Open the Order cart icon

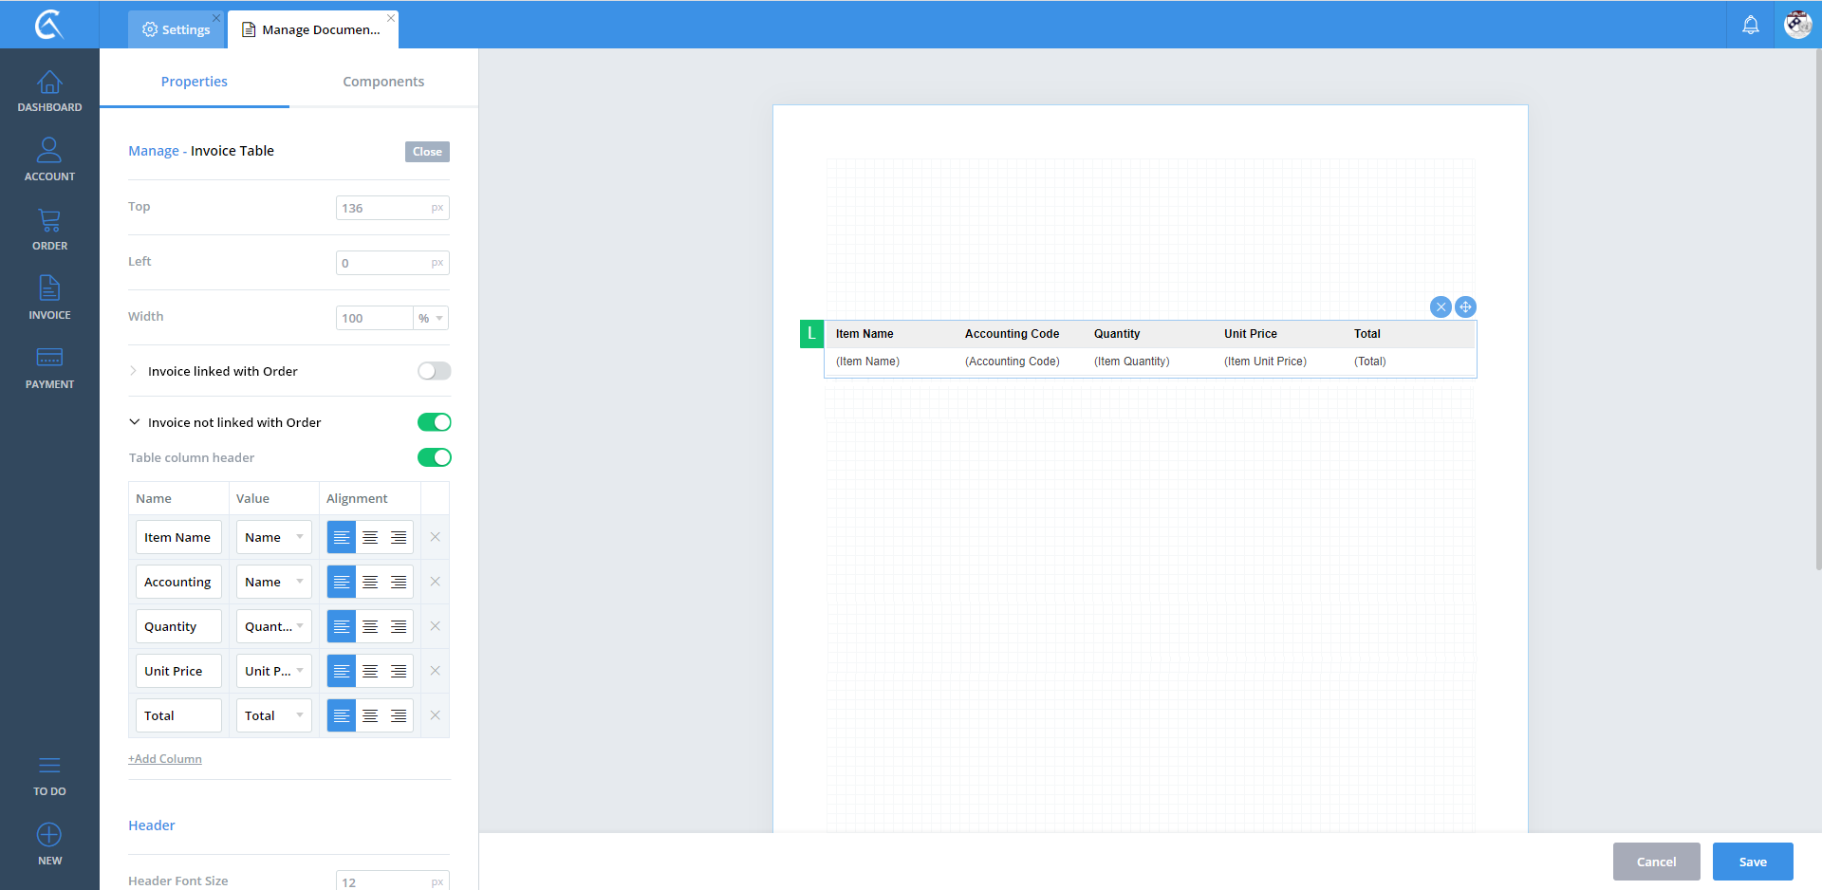[49, 229]
